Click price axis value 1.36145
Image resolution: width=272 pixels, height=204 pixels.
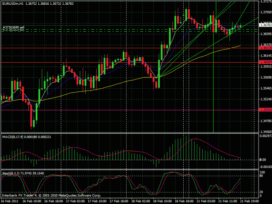266,56
